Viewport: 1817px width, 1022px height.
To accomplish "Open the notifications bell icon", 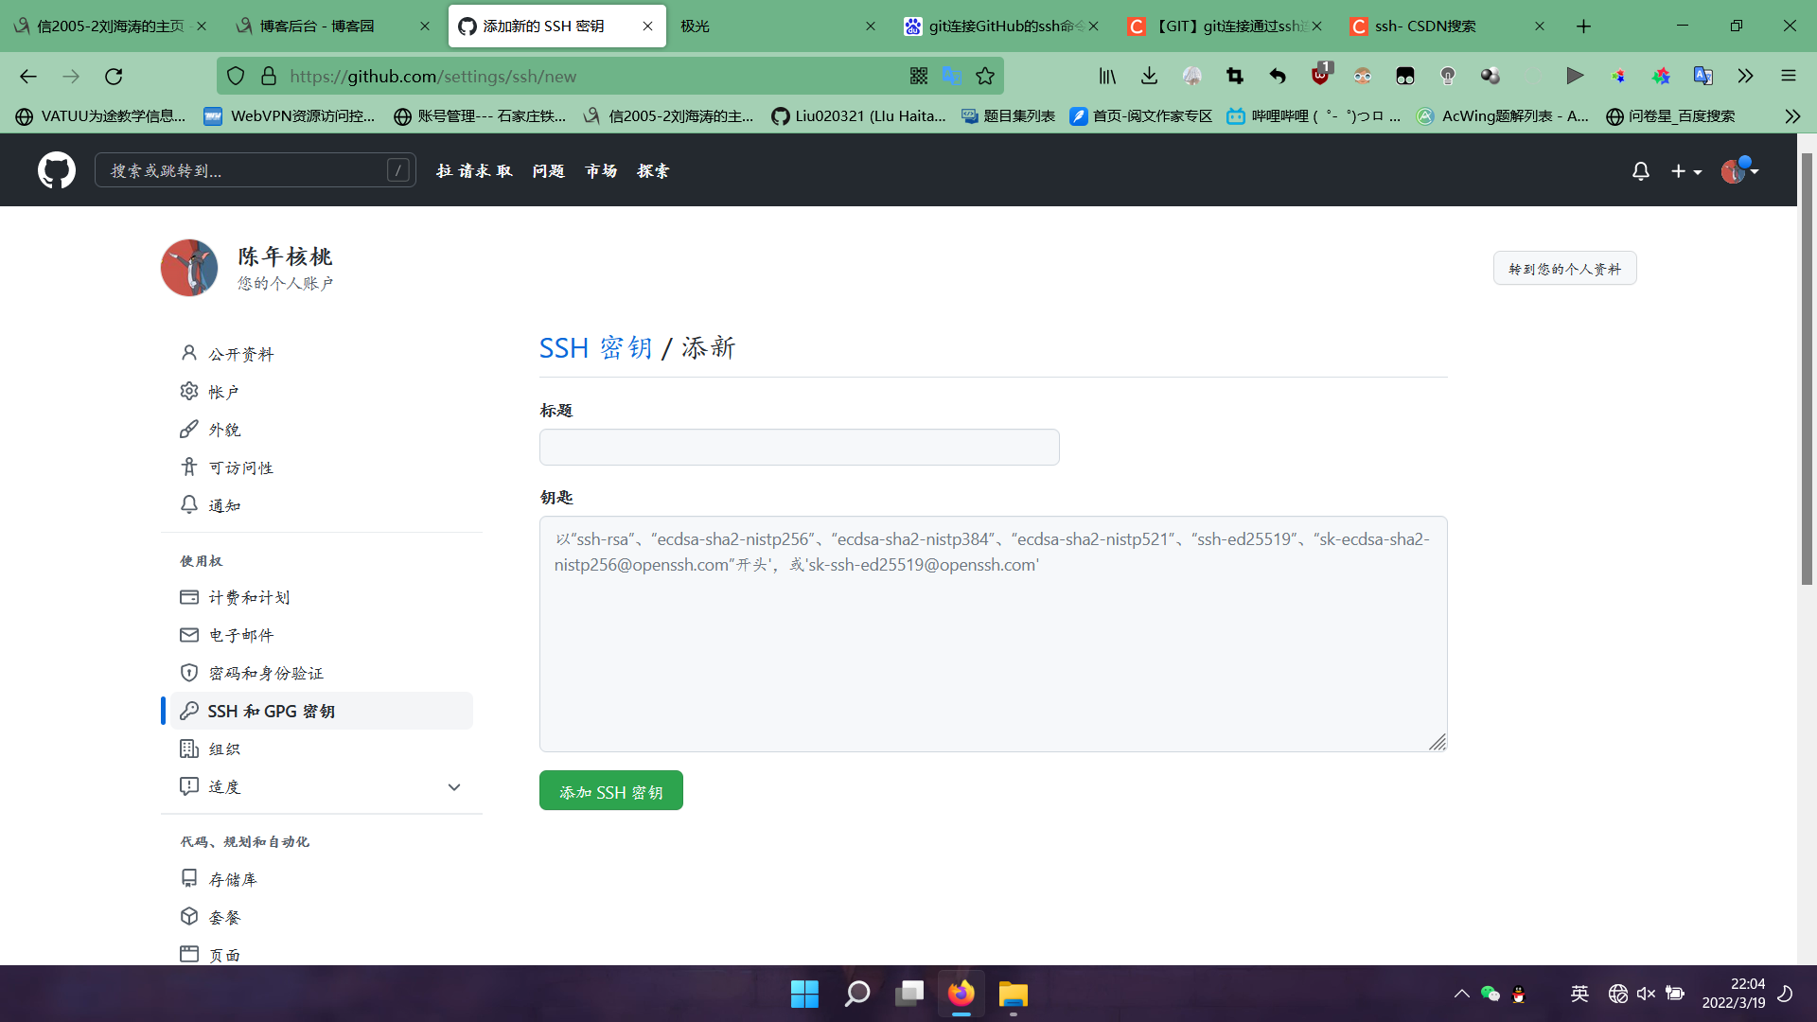I will point(1640,171).
